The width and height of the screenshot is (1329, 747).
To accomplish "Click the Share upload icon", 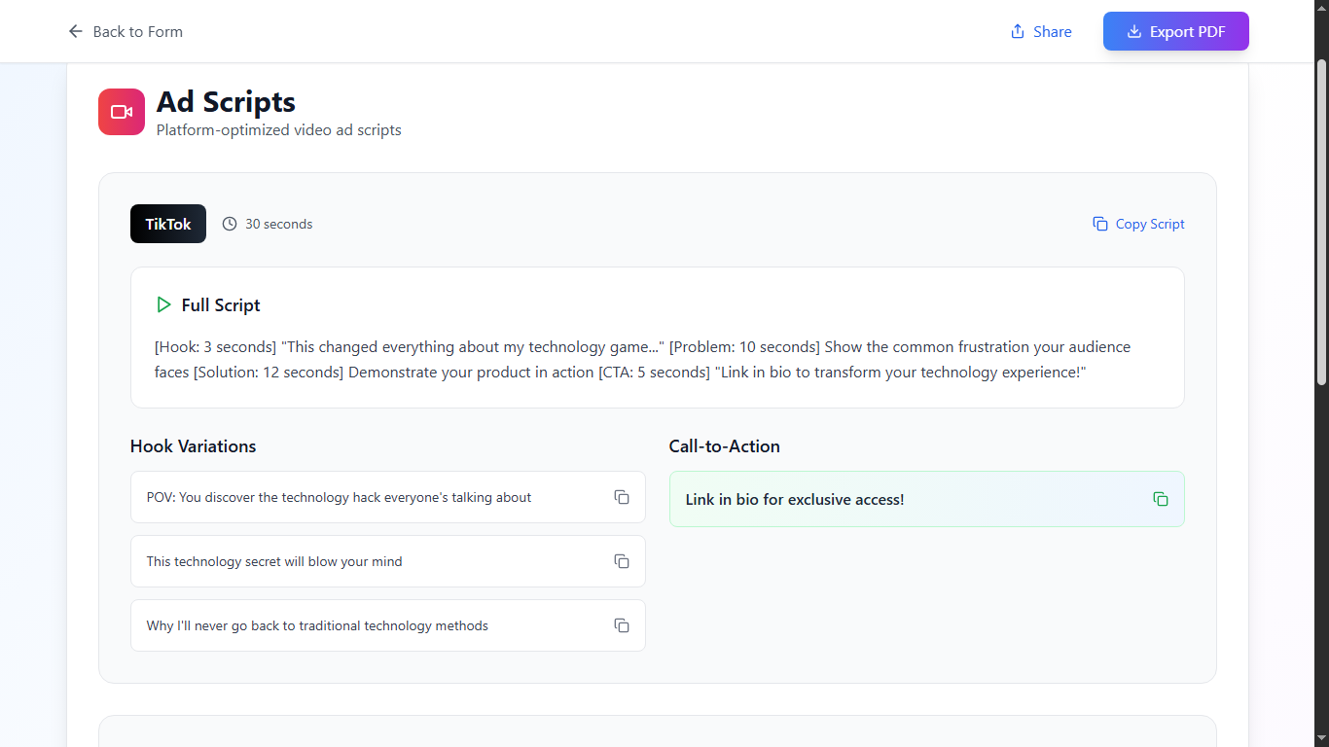I will (x=1018, y=31).
